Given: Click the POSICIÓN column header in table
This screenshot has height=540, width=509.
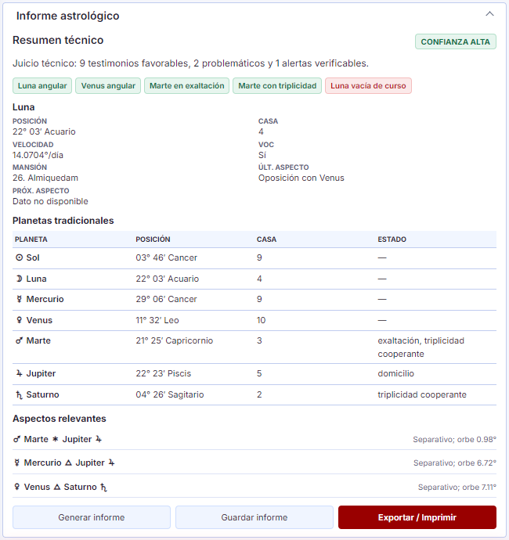Looking at the screenshot, I should click(153, 239).
